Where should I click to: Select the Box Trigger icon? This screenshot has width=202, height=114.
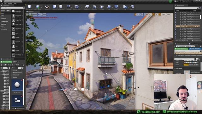click(x=13, y=55)
